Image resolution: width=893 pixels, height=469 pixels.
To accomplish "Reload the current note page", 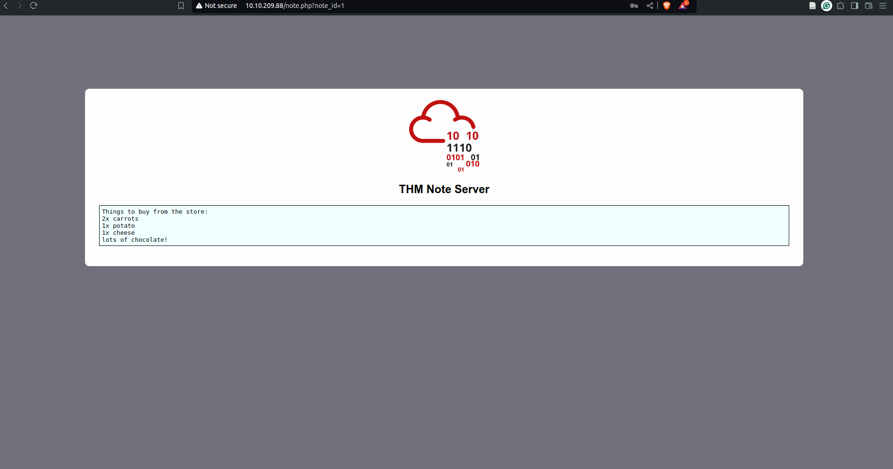I will [x=34, y=6].
